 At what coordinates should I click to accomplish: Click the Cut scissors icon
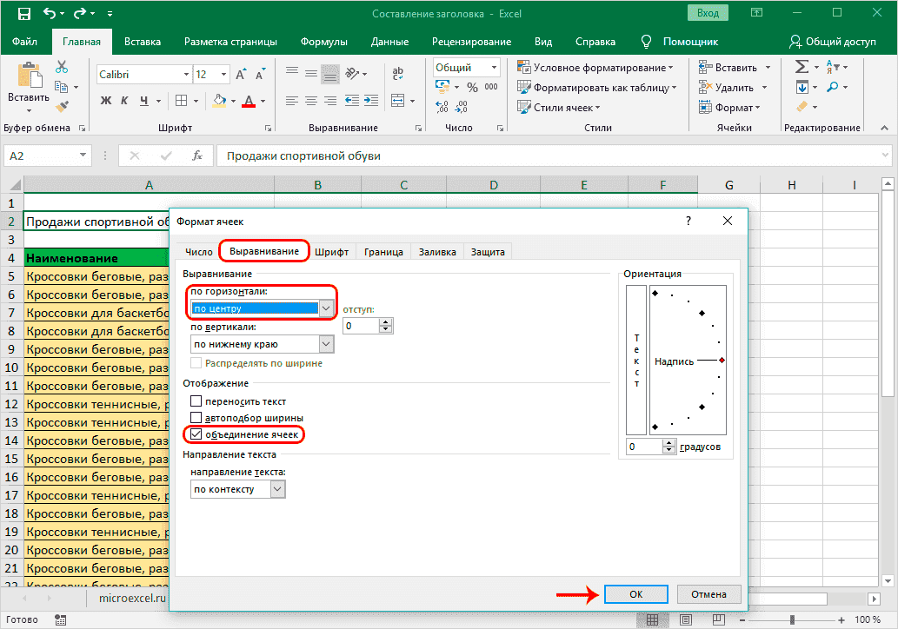pos(62,67)
